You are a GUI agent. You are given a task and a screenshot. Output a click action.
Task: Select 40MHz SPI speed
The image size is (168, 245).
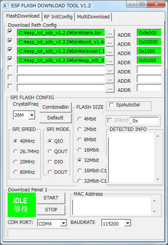pos(15,141)
